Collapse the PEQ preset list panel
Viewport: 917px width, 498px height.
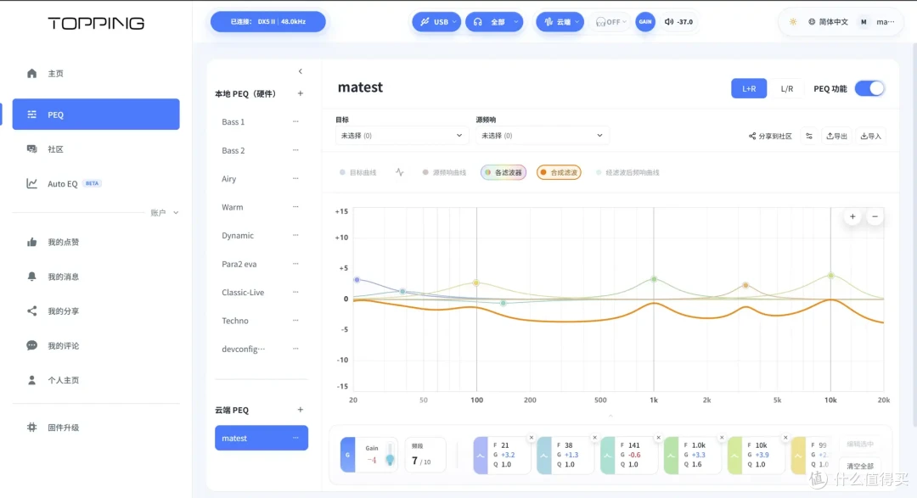(x=301, y=71)
